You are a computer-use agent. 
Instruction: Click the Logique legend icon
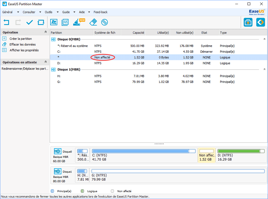click(x=82, y=191)
